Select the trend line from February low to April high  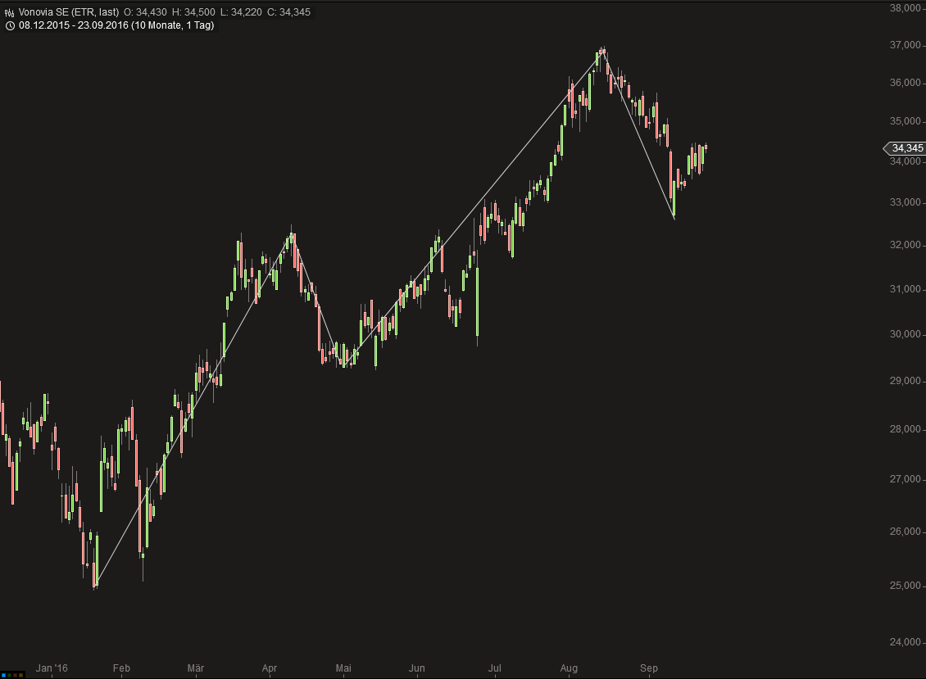[x=193, y=411]
